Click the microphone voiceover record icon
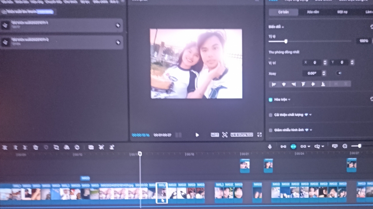 pyautogui.click(x=270, y=147)
